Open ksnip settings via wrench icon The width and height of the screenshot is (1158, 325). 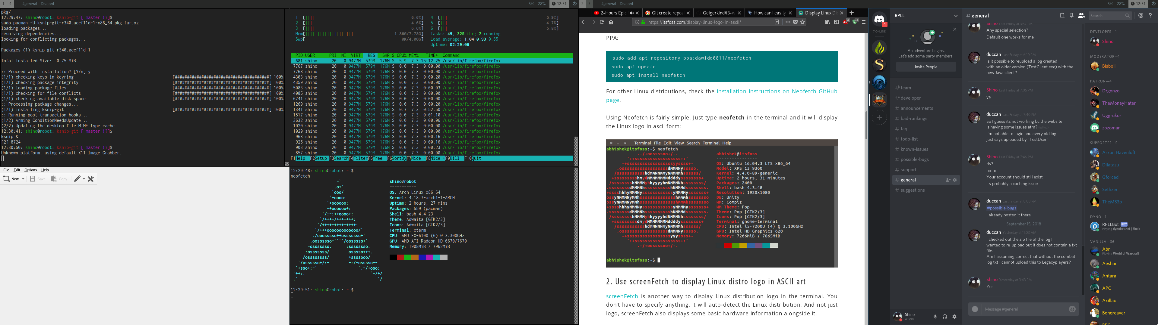point(91,179)
